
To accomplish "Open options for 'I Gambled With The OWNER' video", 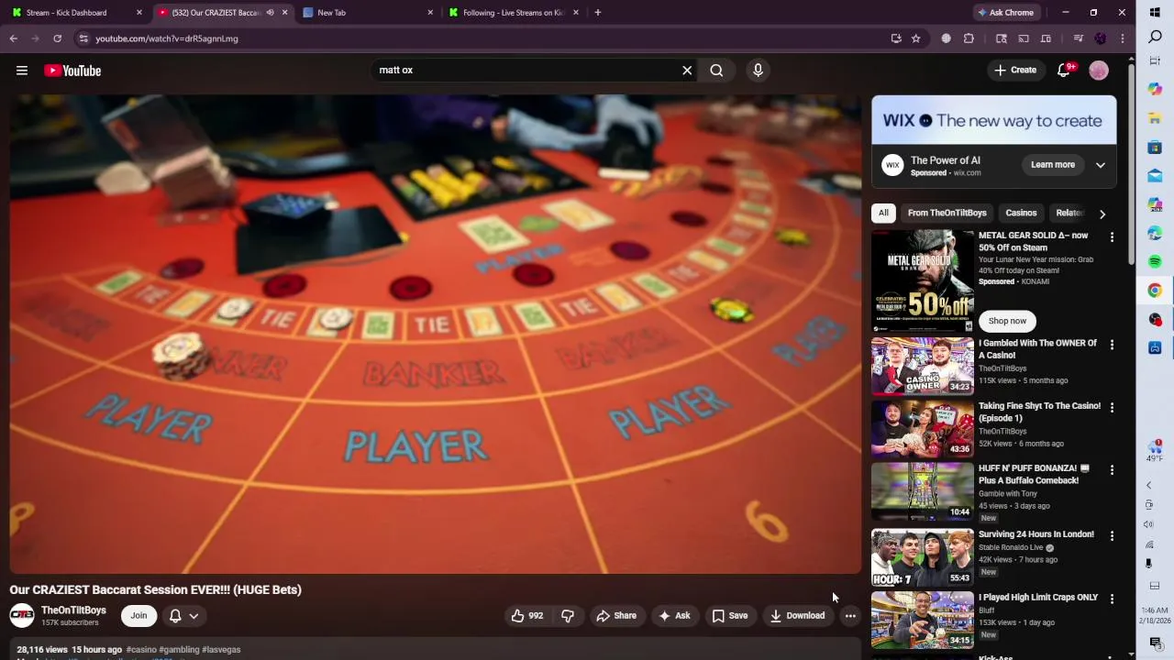I will coord(1112,345).
